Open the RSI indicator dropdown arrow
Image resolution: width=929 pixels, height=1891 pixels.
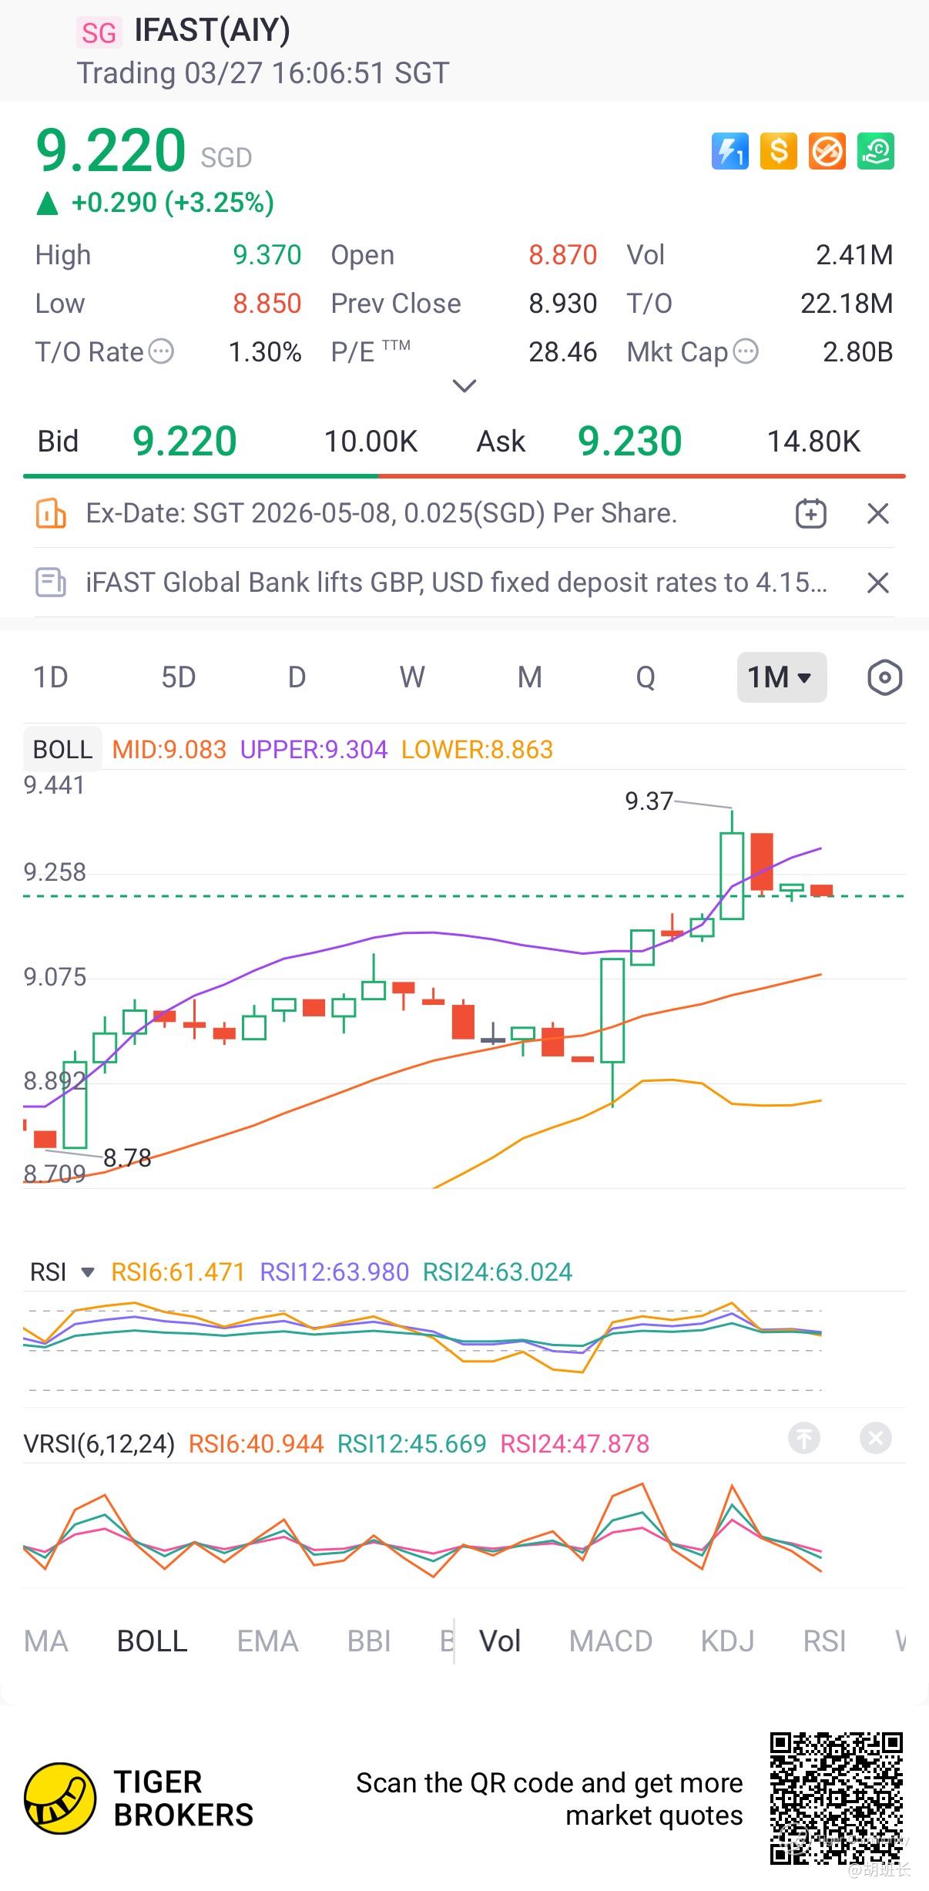point(88,1272)
